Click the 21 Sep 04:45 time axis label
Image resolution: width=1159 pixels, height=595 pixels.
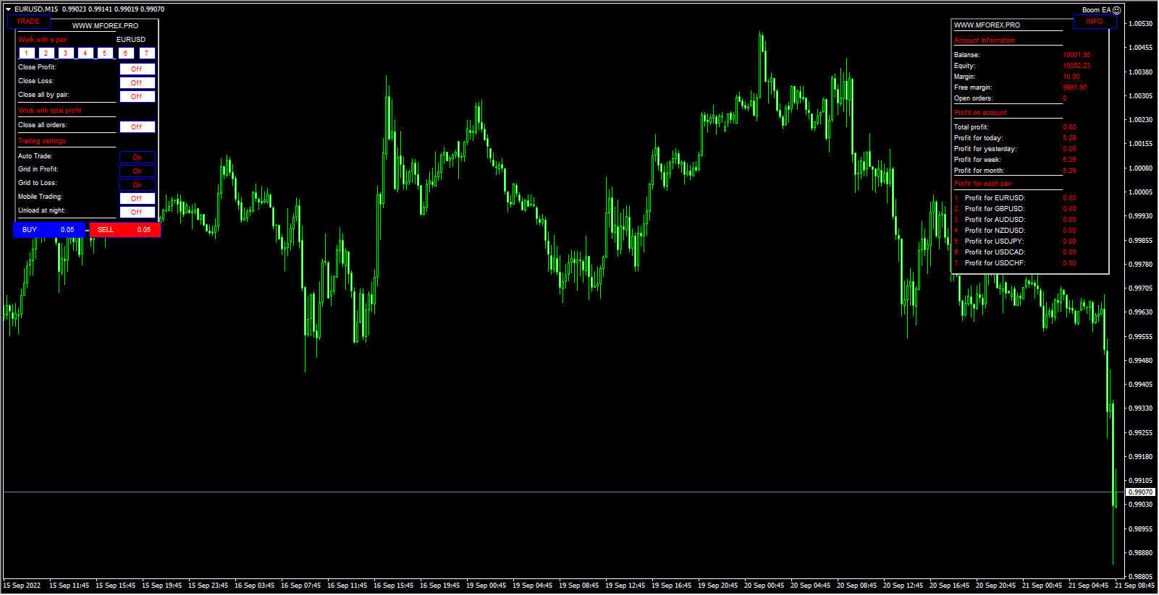[1089, 586]
